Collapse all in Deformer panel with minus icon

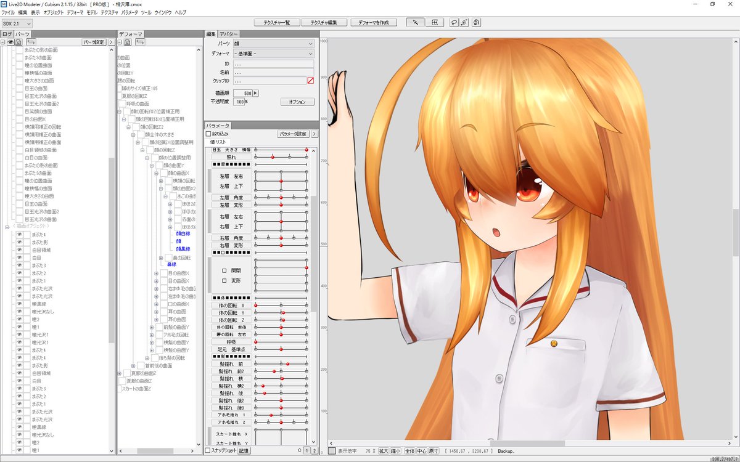(x=120, y=43)
